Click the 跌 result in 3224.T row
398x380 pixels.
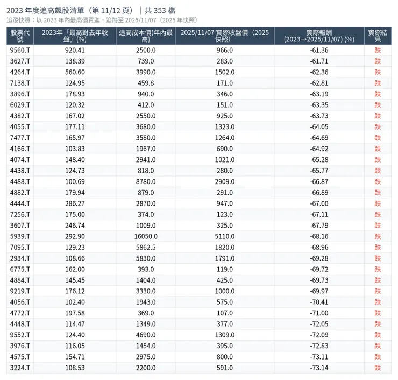[378, 368]
